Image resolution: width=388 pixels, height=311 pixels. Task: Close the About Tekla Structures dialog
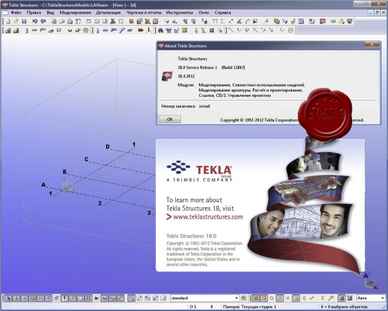[x=372, y=45]
